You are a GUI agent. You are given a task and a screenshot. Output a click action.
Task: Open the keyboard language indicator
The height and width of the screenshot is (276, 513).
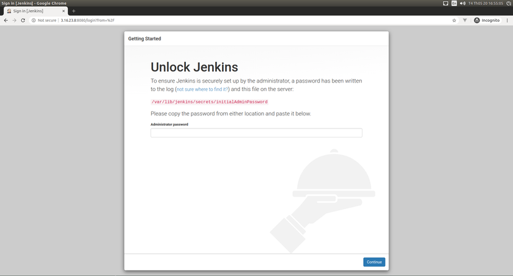click(454, 3)
